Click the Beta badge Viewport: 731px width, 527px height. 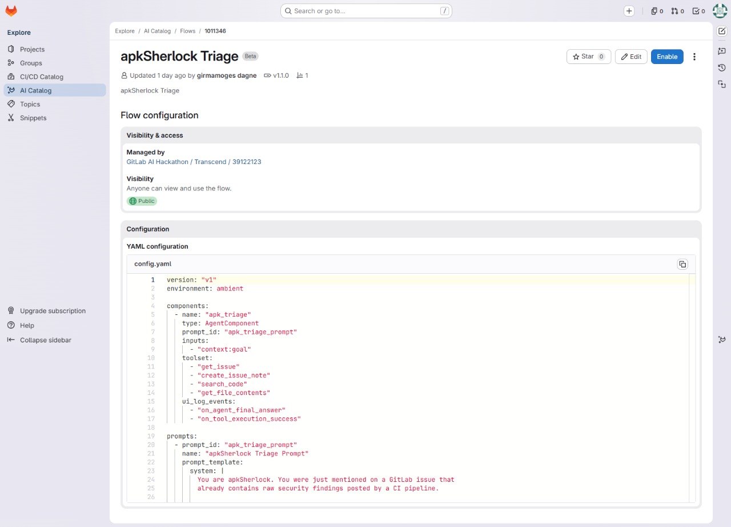[x=251, y=56]
